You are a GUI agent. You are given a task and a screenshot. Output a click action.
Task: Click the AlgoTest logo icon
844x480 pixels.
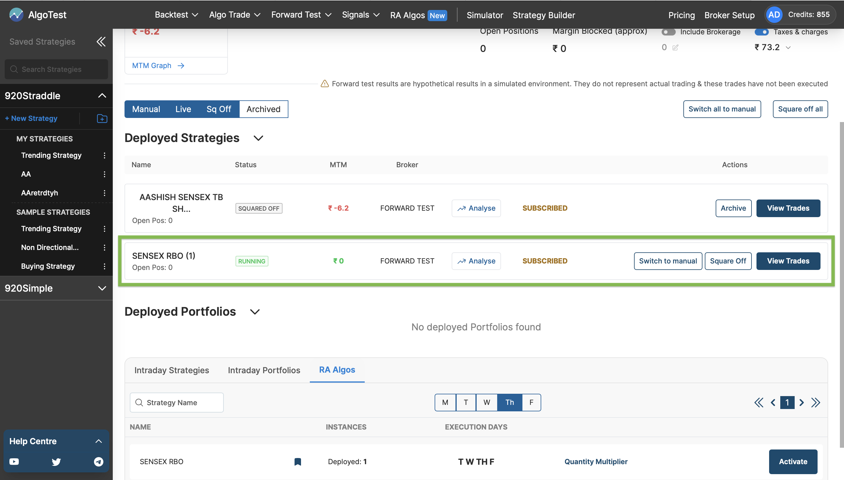16,14
